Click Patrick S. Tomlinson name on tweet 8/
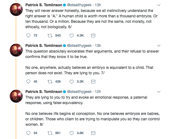This screenshot has height=139, width=171. coord(43,92)
